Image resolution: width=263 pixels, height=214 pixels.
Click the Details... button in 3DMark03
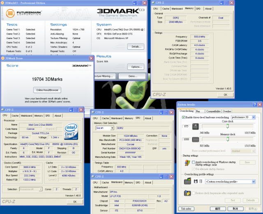[x=136, y=47]
